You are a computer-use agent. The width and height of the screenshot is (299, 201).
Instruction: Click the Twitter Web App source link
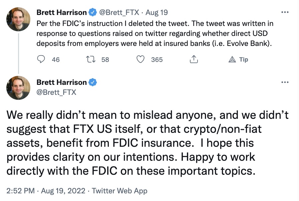(119, 191)
